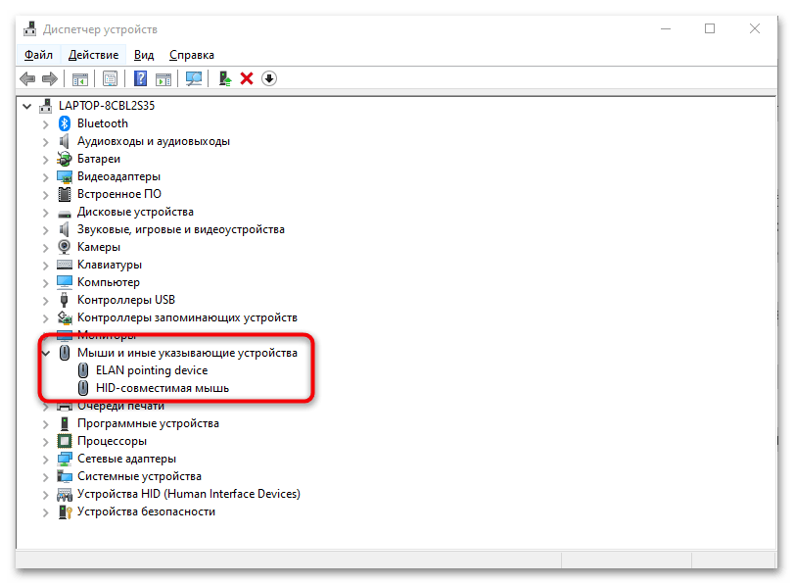The height and width of the screenshot is (584, 794).
Task: Click the Update driver toolbar icon
Action: 225,78
